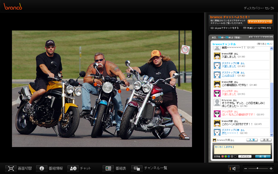The width and height of the screenshot is (278, 174).
Task: Adjust the volume slider handle
Action: point(258,168)
